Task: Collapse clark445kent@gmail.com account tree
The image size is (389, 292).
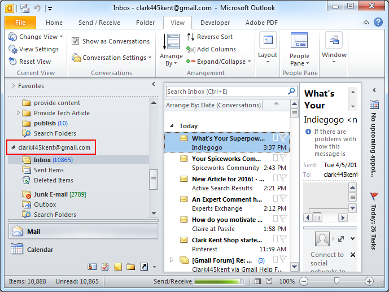Action: (x=13, y=147)
